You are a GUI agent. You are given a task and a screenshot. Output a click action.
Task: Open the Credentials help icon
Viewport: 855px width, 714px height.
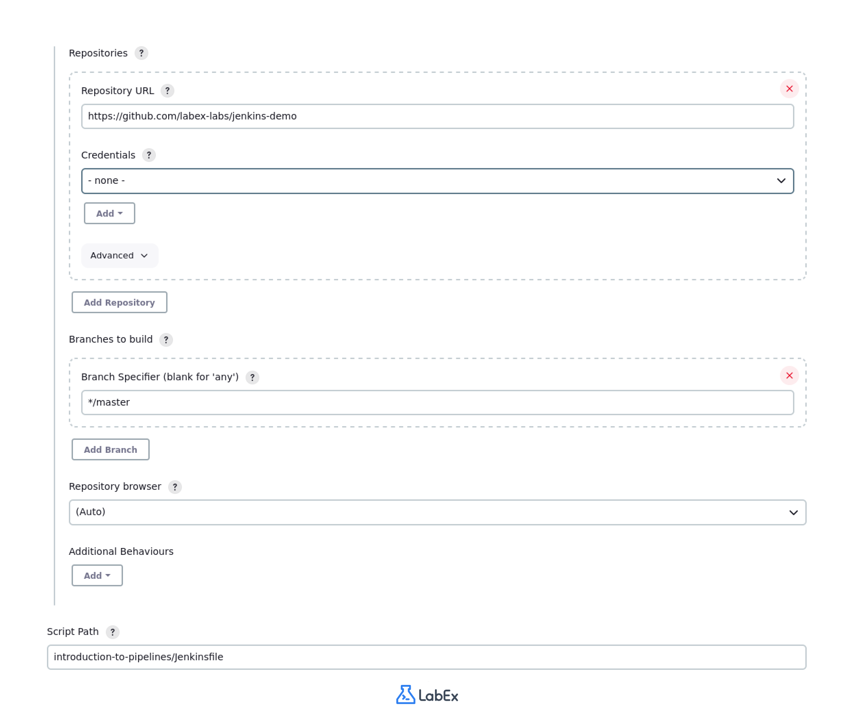click(149, 155)
